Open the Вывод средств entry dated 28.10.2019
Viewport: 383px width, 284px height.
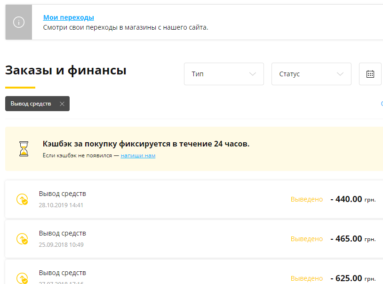(63, 194)
